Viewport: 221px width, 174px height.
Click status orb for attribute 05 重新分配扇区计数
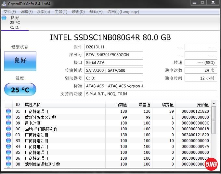pyautogui.click(x=8, y=117)
